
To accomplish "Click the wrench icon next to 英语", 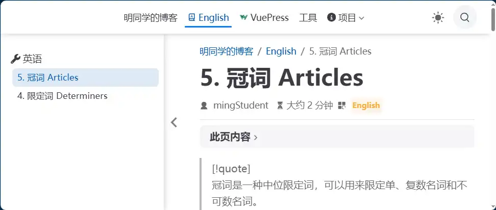I will coord(15,59).
